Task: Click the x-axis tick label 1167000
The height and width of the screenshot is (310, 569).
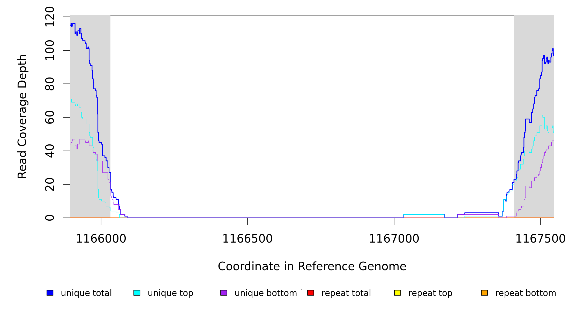Action: point(394,239)
